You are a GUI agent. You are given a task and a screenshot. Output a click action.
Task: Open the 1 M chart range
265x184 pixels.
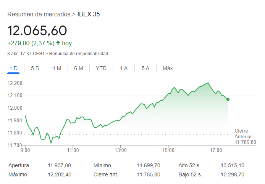(x=57, y=68)
